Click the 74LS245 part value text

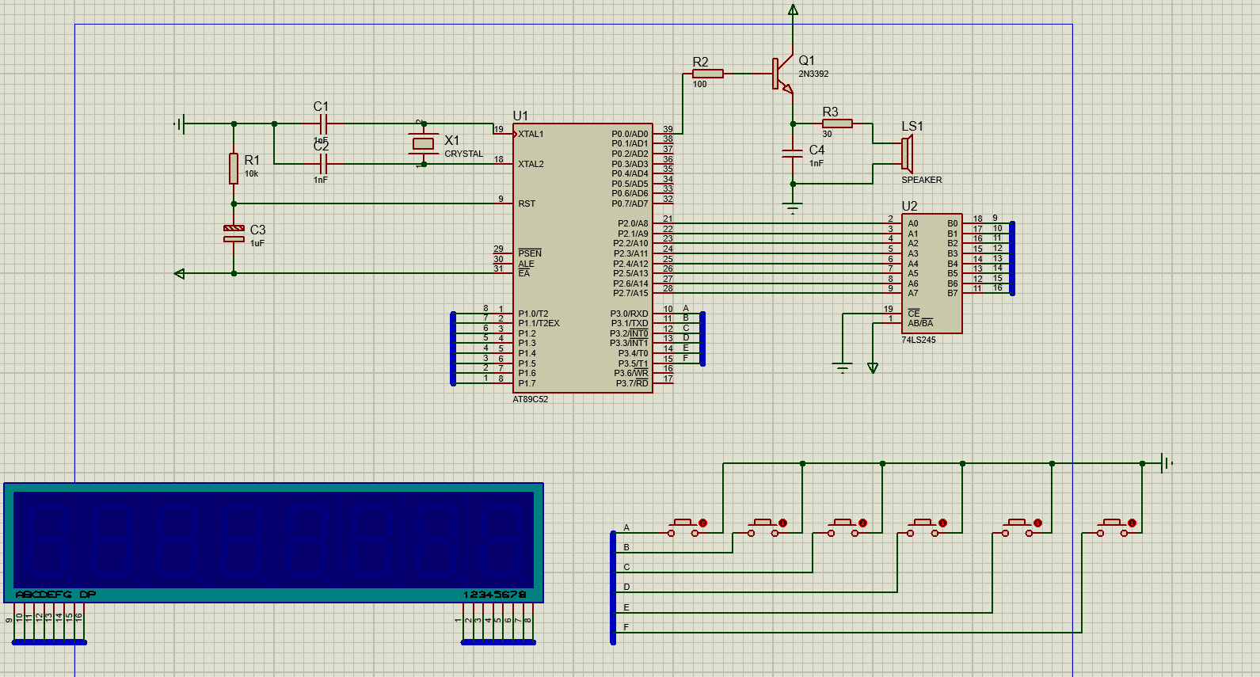[x=919, y=340]
